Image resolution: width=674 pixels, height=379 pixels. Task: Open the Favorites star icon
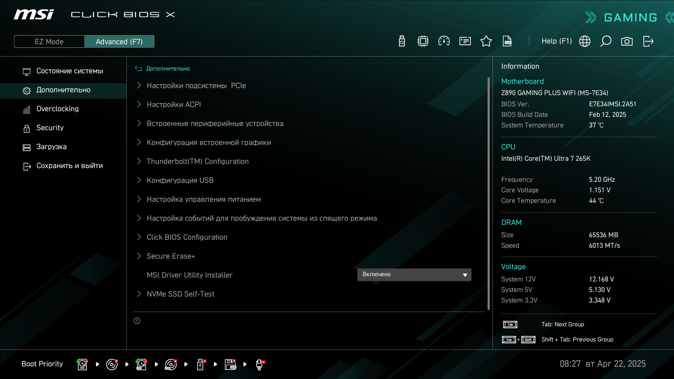(x=486, y=41)
